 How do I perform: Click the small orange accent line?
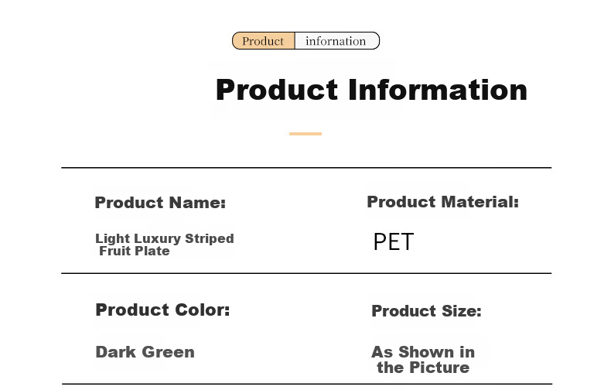point(305,134)
